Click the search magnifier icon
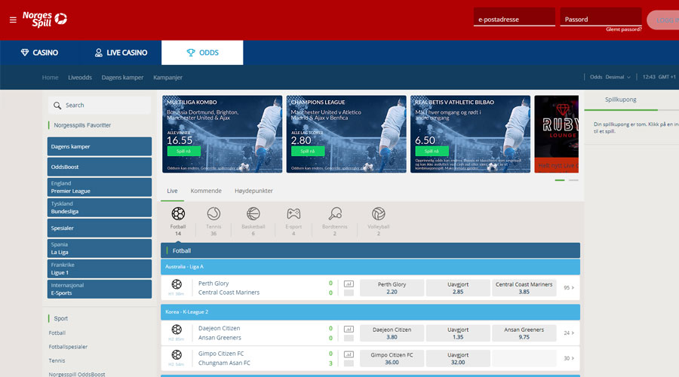Image resolution: width=679 pixels, height=377 pixels. pos(57,105)
